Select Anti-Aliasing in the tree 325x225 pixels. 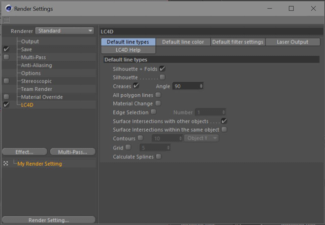37,65
